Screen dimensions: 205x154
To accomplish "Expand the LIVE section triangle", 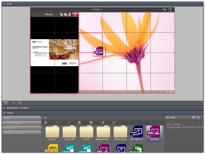I will click(4, 4).
